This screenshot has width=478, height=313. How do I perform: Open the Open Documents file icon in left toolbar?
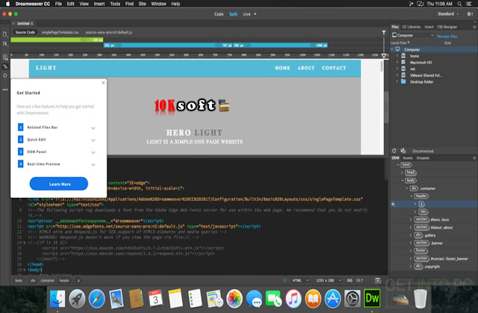click(5, 34)
